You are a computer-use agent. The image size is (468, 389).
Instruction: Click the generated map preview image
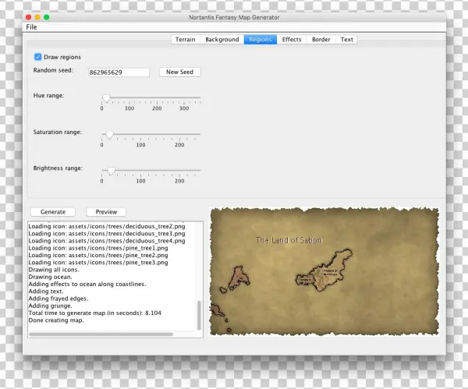tap(324, 273)
